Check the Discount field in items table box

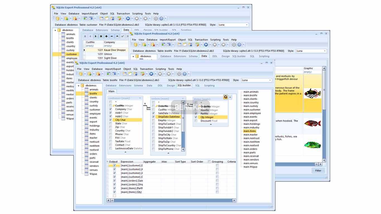[196, 121]
